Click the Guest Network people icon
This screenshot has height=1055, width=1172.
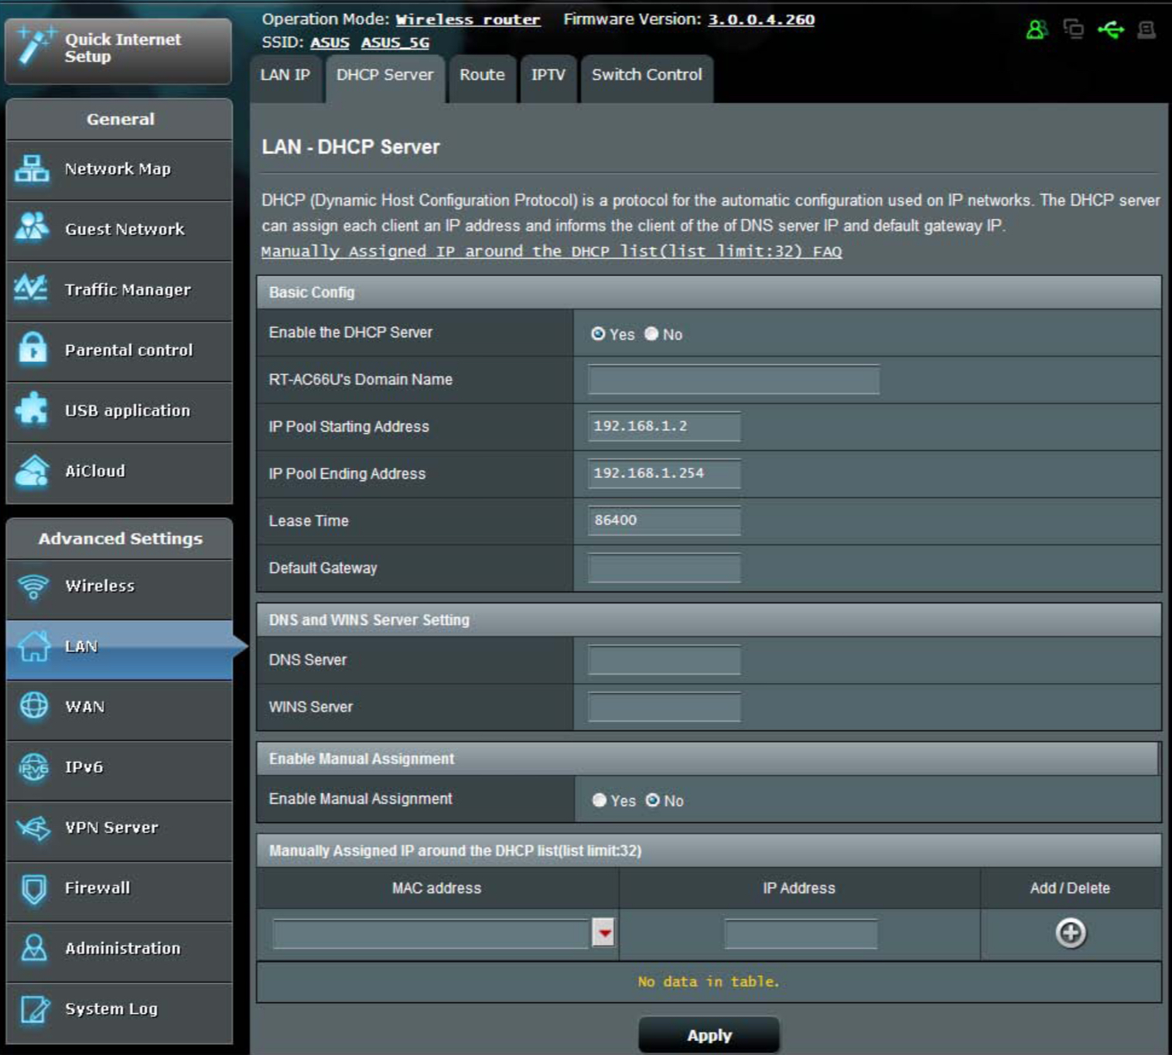coord(32,227)
